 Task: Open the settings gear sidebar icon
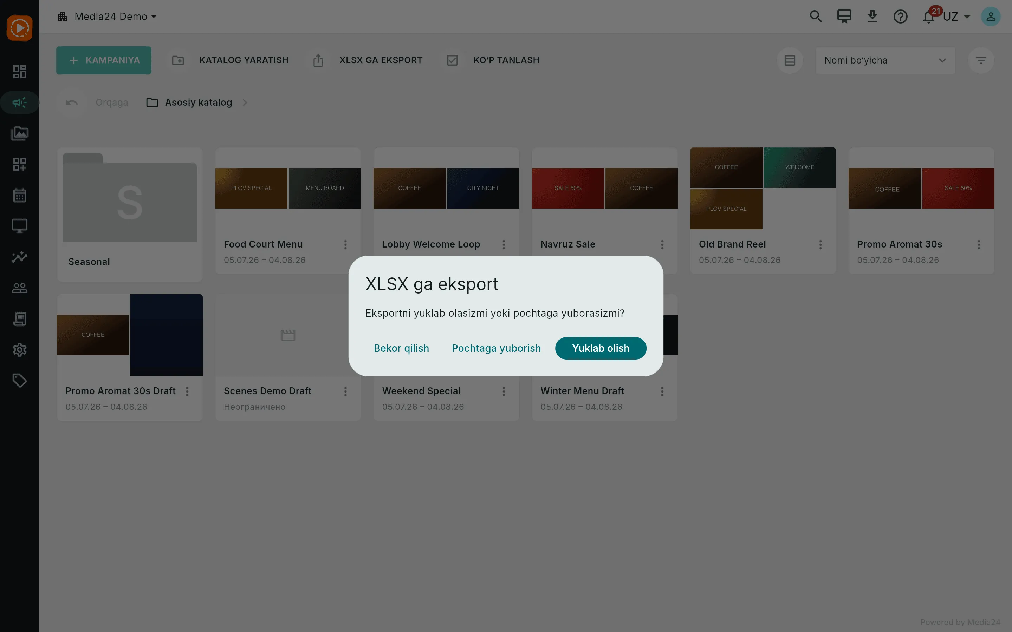[20, 350]
